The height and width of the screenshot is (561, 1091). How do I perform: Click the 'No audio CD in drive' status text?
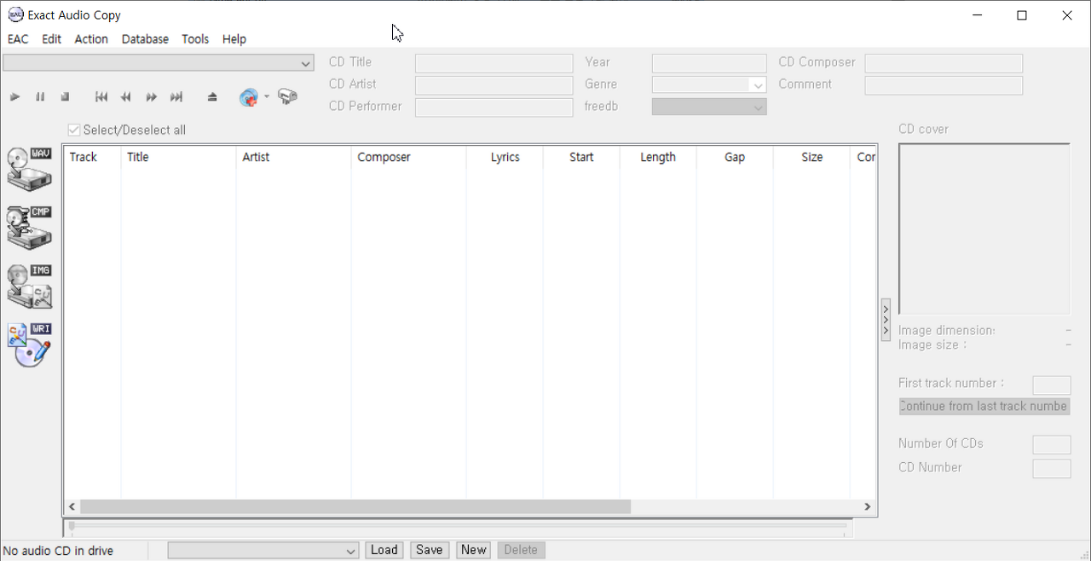tap(59, 551)
